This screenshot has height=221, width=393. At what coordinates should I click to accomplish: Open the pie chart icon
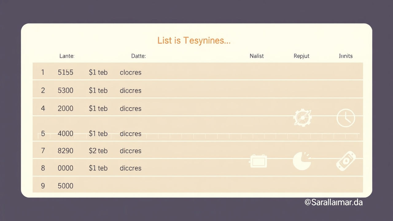302,161
